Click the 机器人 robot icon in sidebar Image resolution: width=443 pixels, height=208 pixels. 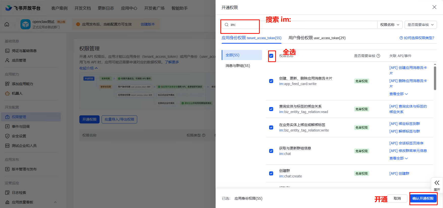pos(7,93)
